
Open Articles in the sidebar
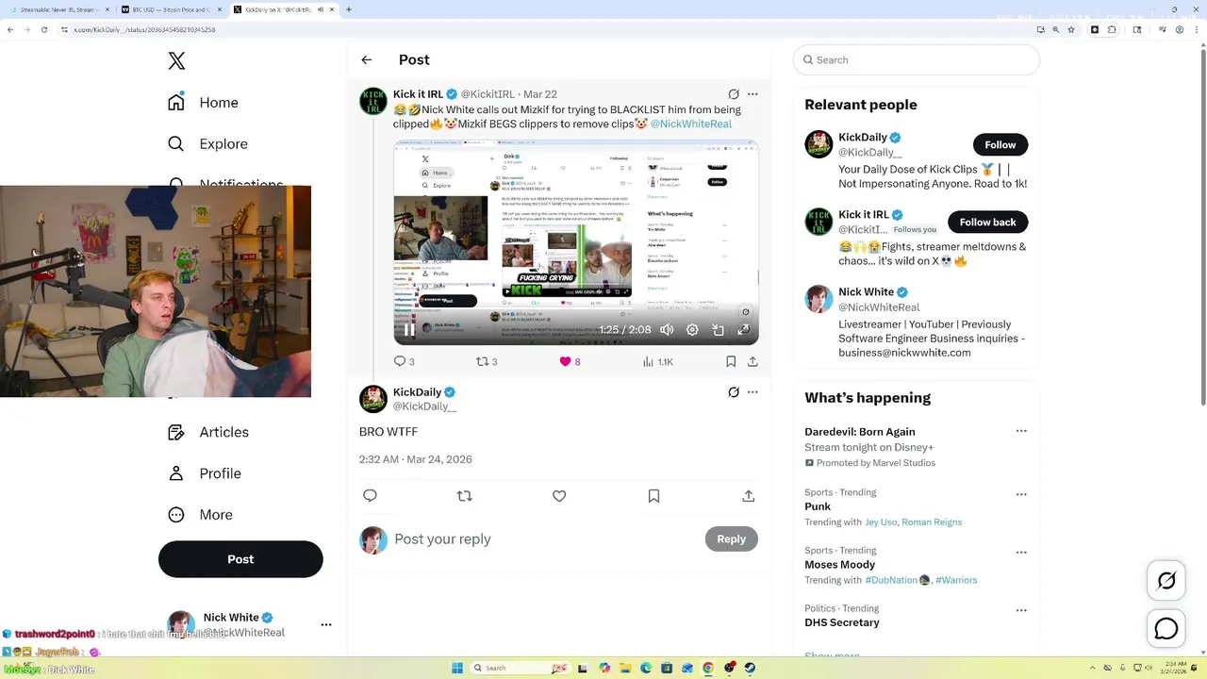point(208,432)
